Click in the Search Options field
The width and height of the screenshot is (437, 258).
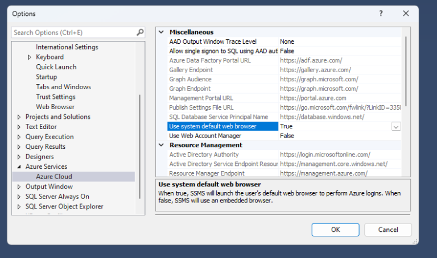click(74, 32)
